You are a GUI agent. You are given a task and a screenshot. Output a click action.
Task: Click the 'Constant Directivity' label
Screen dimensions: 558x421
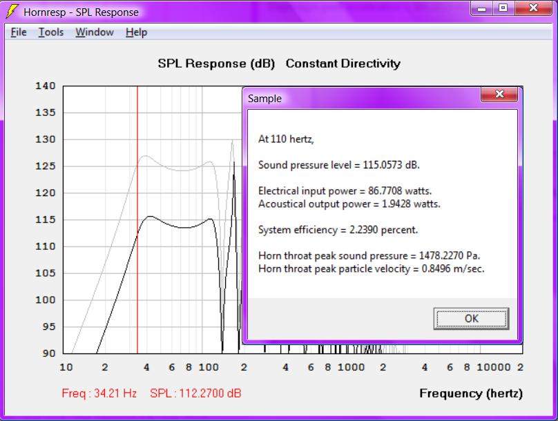click(x=343, y=63)
